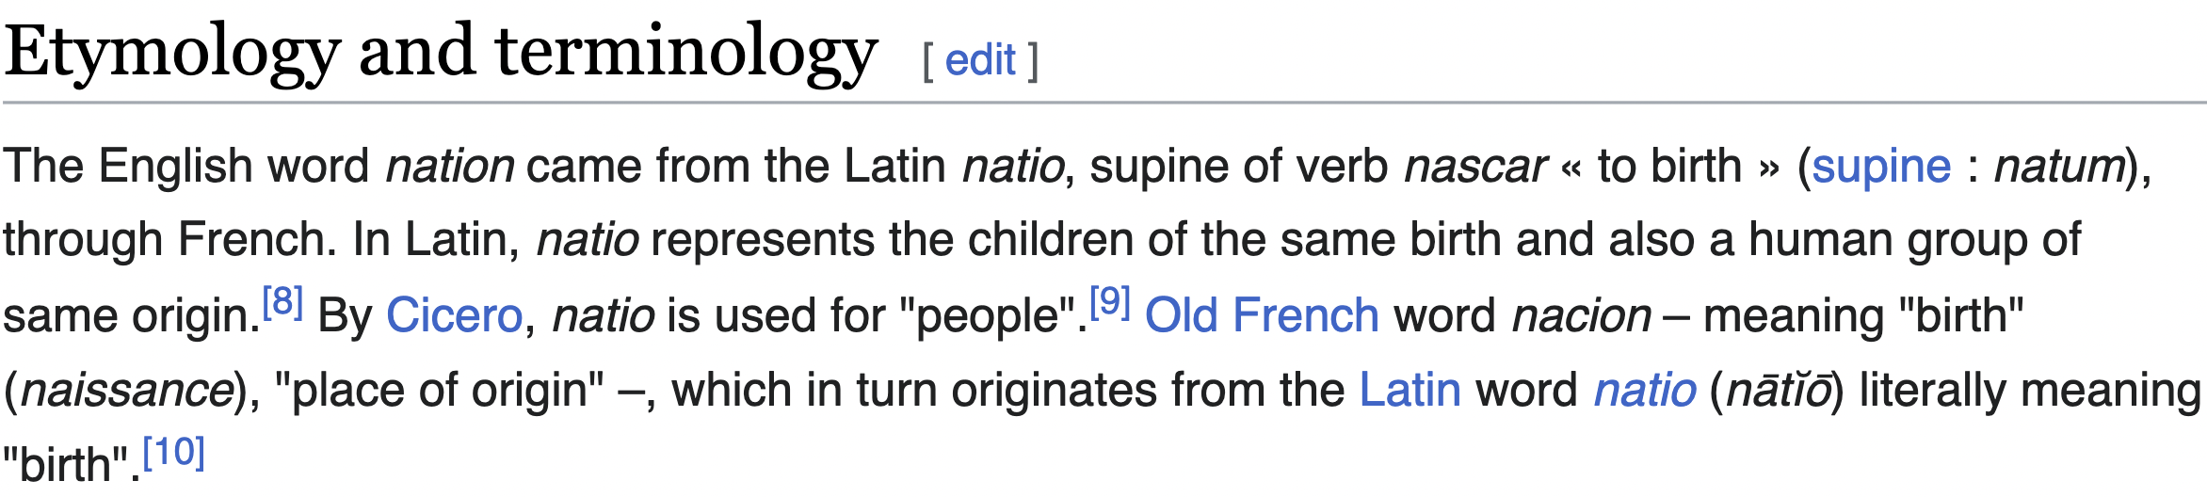2207x497 pixels.
Task: Click the italic word nascar
Action: [x=1474, y=167]
